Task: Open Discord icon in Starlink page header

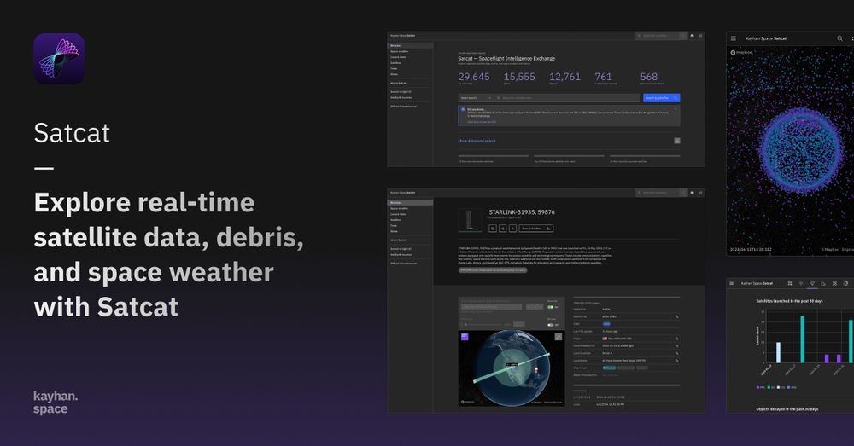Action: click(x=693, y=193)
